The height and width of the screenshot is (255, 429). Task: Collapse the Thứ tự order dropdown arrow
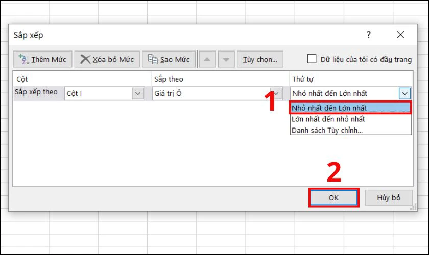click(x=404, y=93)
